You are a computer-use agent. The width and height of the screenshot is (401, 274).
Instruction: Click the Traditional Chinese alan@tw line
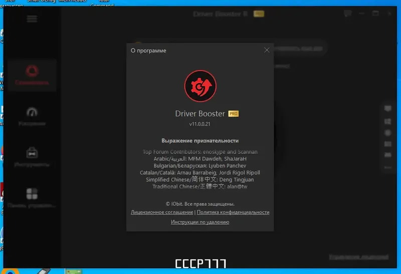pyautogui.click(x=200, y=186)
